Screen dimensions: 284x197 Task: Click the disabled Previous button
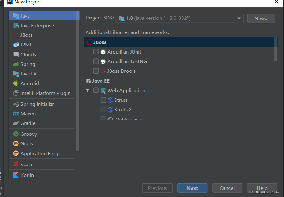coord(157,188)
